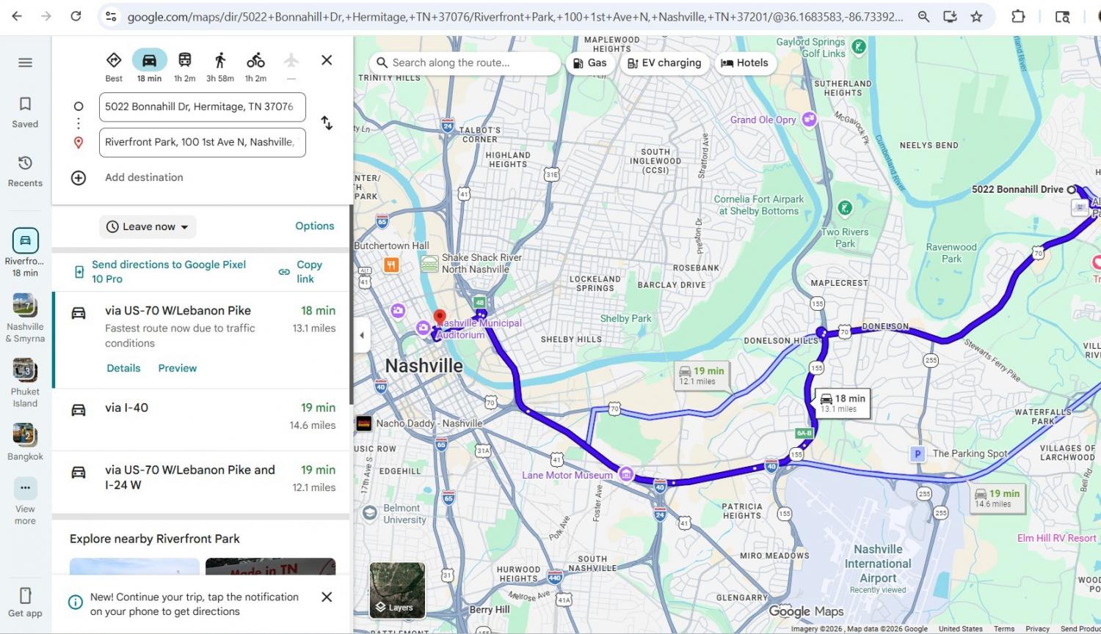Click Details for the fastest route

click(x=123, y=368)
